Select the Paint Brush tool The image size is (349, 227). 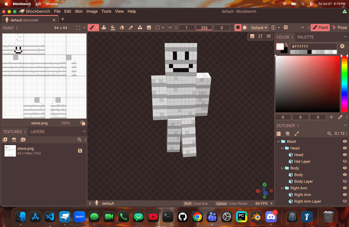[92, 28]
